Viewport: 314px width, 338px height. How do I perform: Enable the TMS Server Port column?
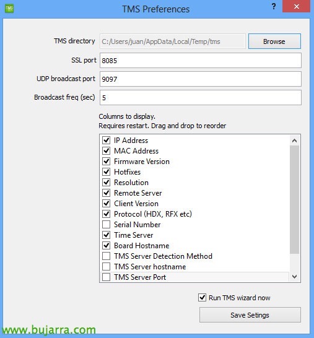[x=106, y=277]
